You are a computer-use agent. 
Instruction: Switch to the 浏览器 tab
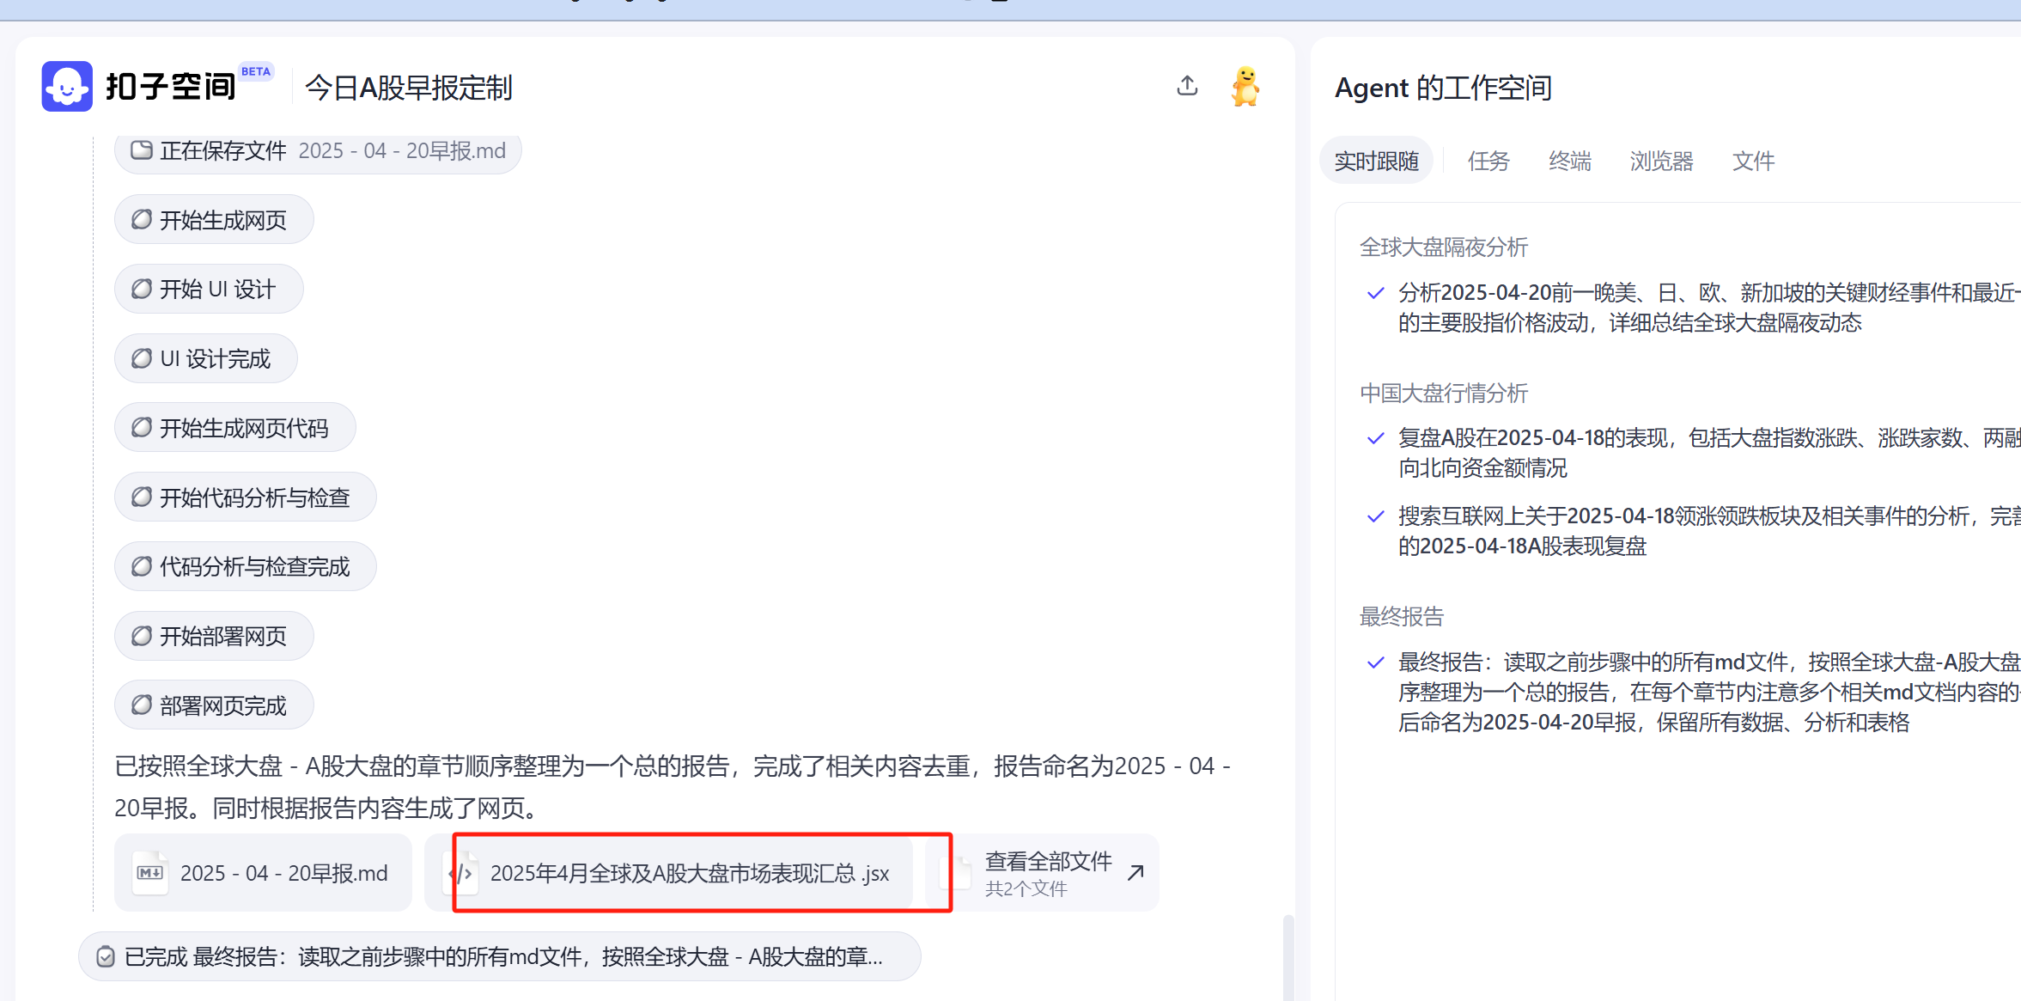[1661, 161]
